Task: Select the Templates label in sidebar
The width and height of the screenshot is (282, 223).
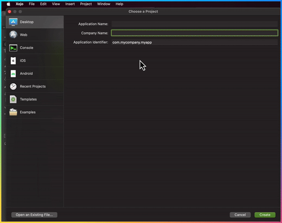Action: pyautogui.click(x=28, y=99)
